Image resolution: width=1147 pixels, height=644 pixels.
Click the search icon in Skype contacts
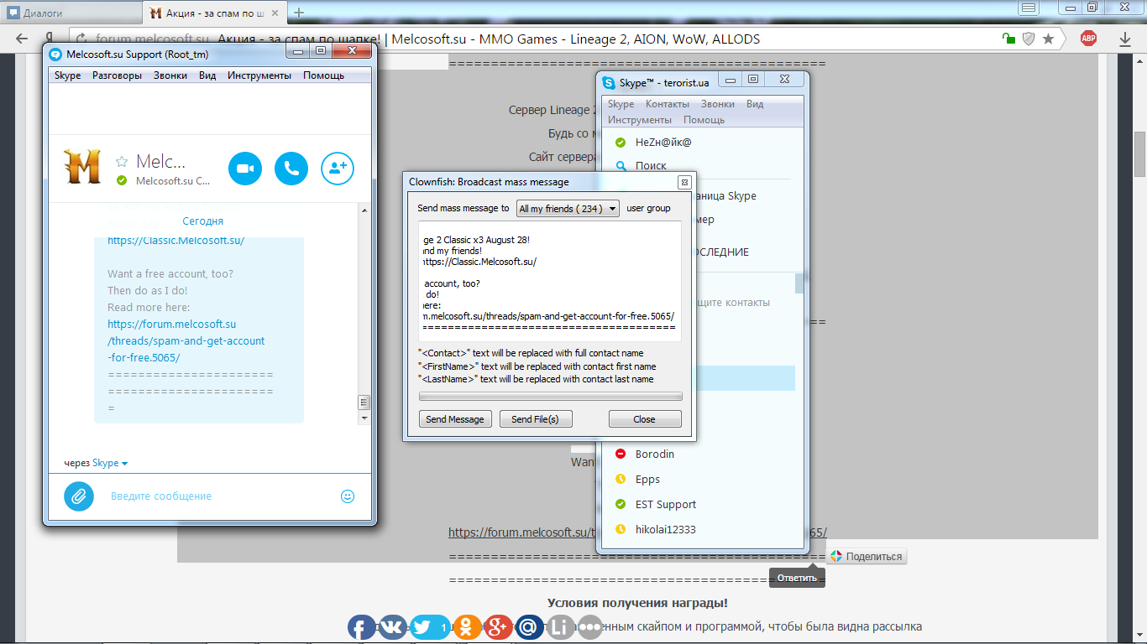pos(621,166)
